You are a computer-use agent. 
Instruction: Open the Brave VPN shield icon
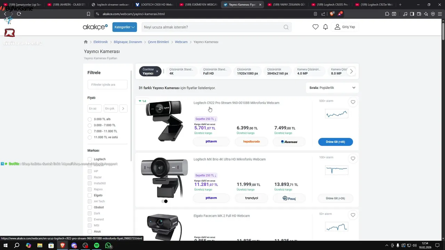coord(433,14)
